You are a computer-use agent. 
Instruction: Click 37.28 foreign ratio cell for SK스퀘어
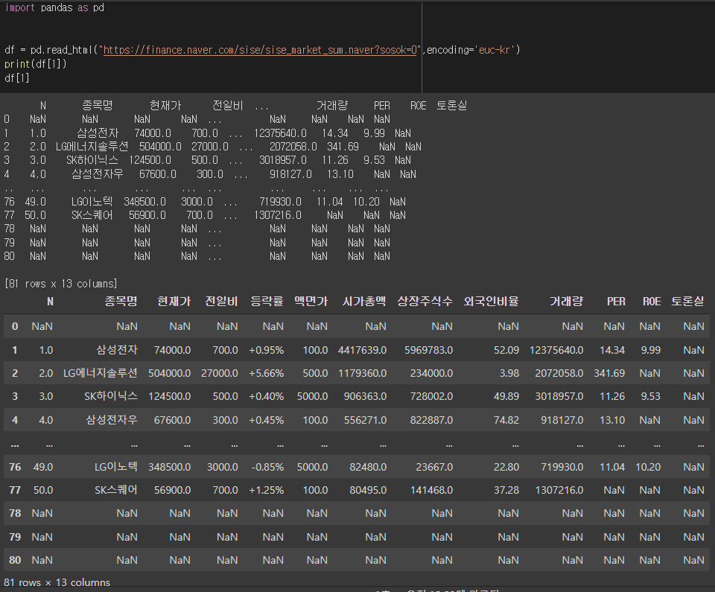tap(506, 490)
